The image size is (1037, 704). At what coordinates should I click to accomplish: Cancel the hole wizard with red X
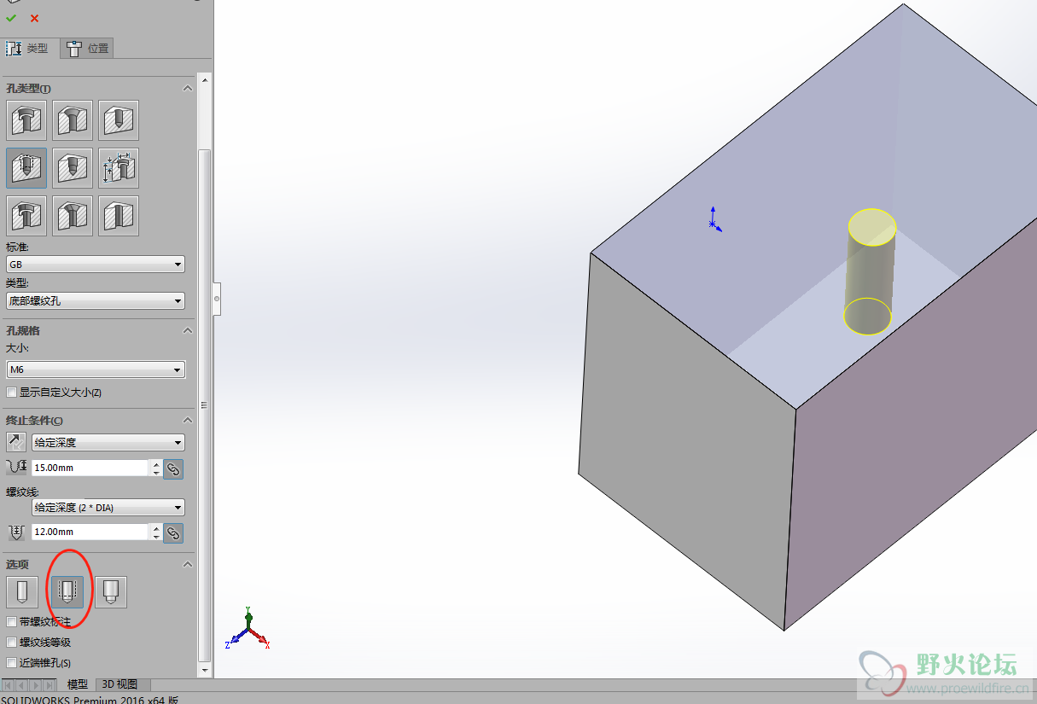[x=34, y=18]
